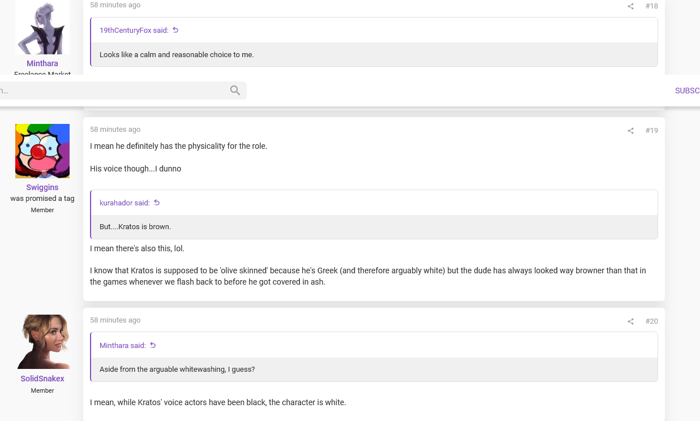Click '19thCenturyFox said:' quote header
Screen dimensions: 700x421
click(134, 30)
